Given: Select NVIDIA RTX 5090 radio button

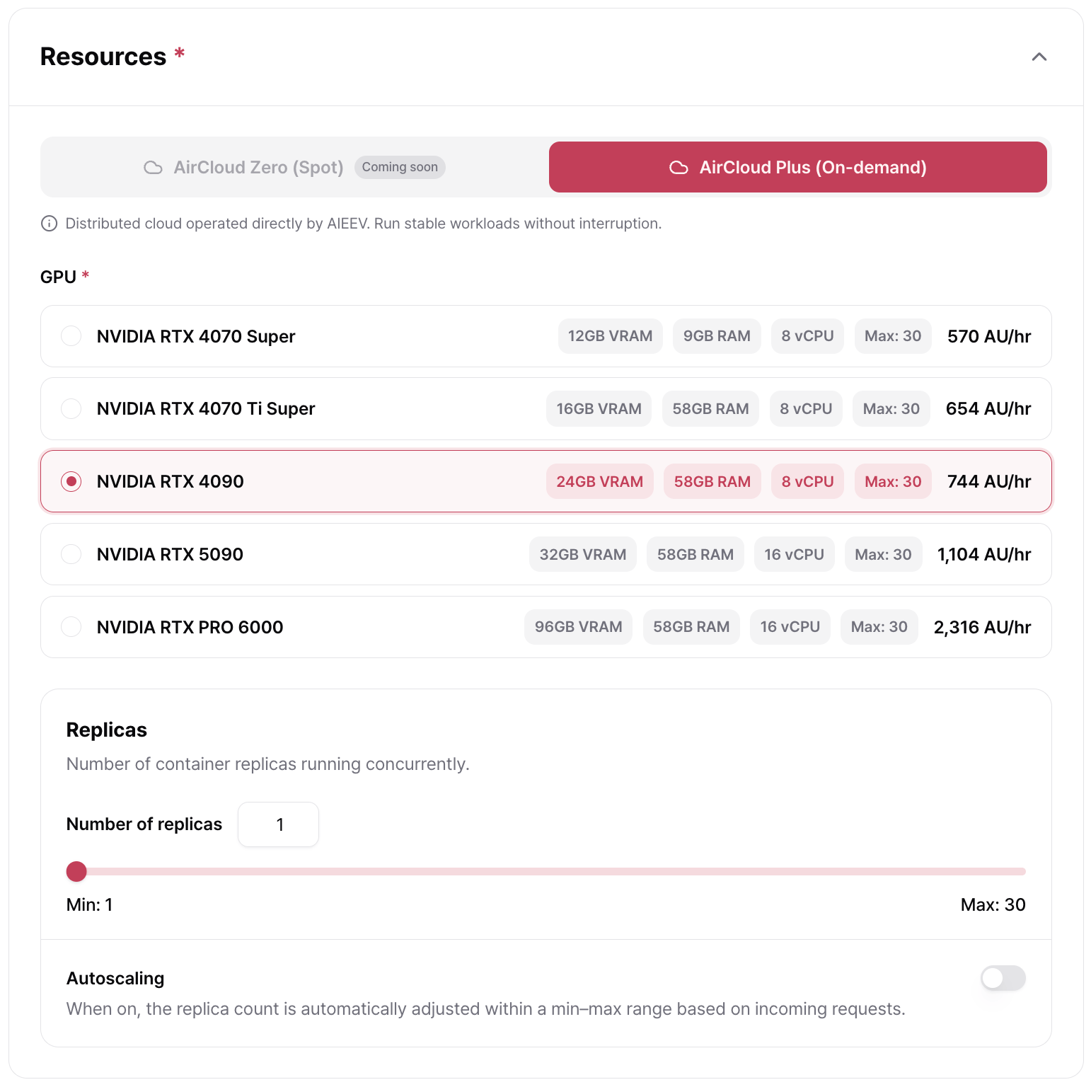Looking at the screenshot, I should tap(71, 554).
